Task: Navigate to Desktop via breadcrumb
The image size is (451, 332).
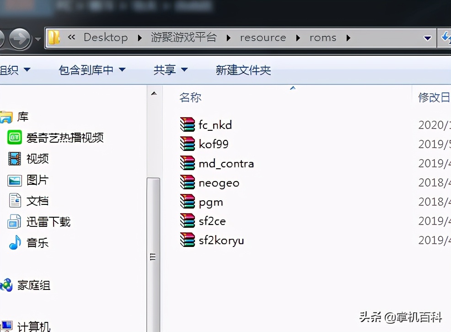Action: tap(106, 37)
